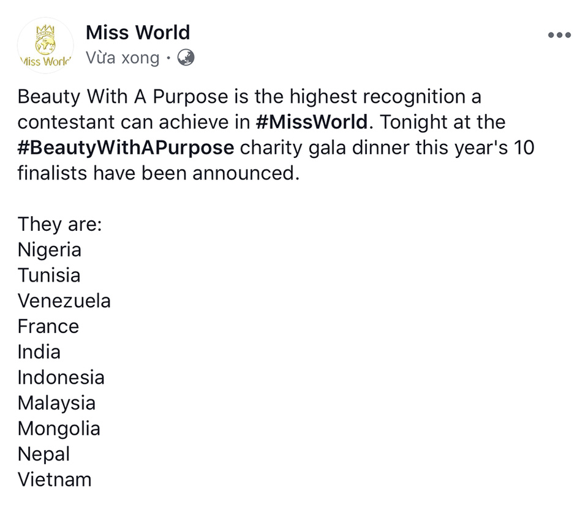The width and height of the screenshot is (588, 507).
Task: Click the France line in the list
Action: pos(48,326)
